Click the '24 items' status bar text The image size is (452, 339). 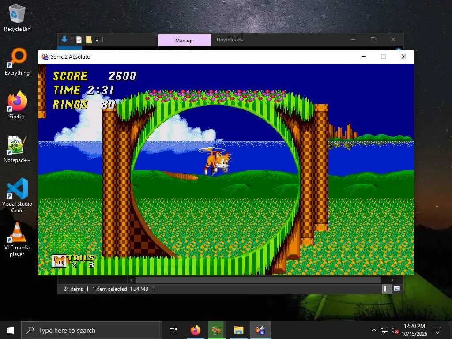[73, 289]
